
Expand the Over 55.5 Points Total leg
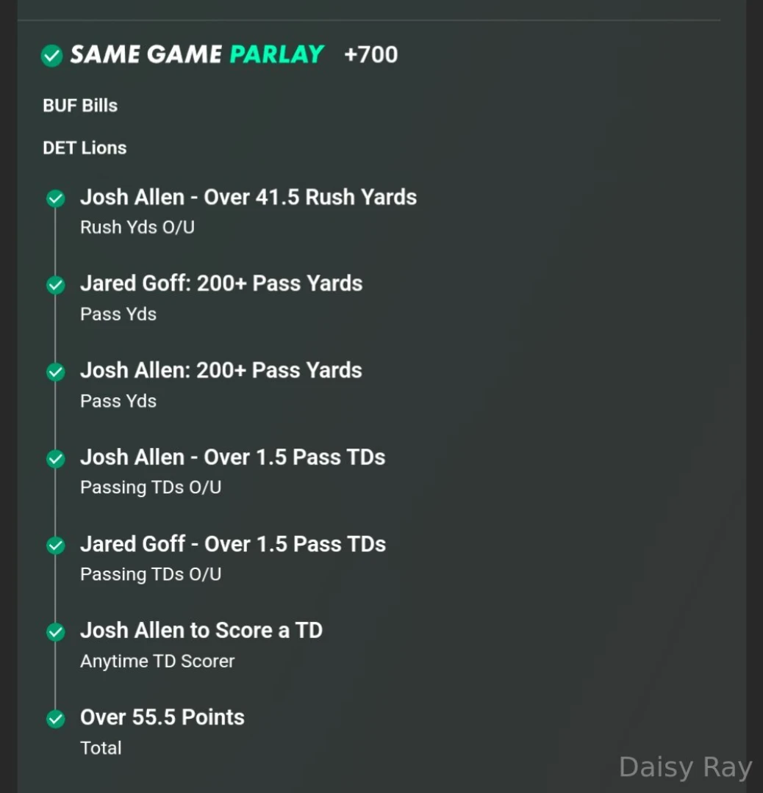click(x=162, y=718)
